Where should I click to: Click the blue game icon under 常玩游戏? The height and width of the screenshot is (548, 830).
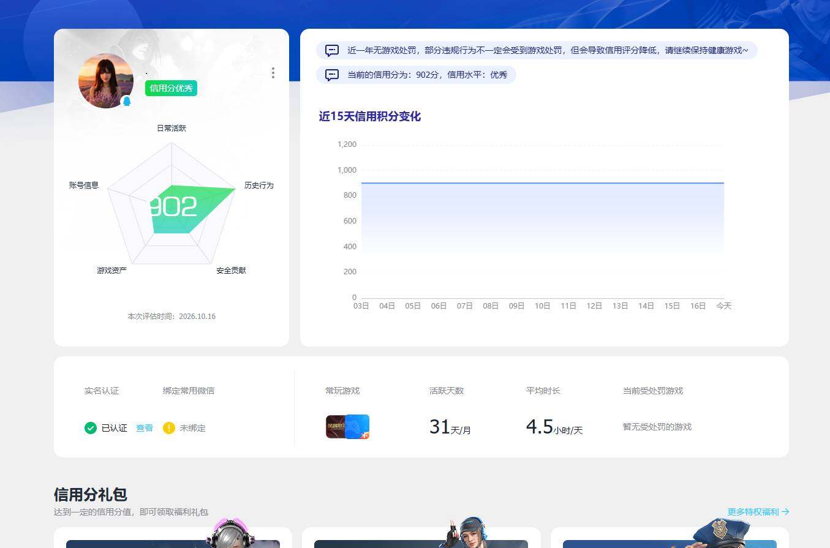coord(358,427)
